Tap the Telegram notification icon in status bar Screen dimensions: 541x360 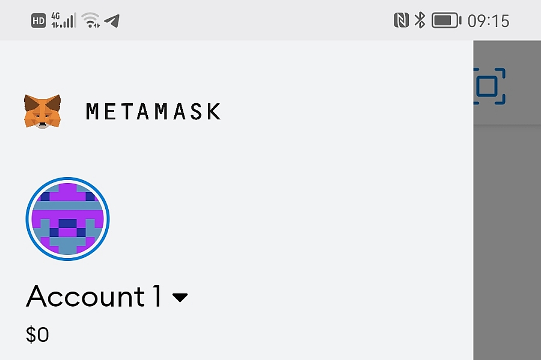pyautogui.click(x=112, y=20)
